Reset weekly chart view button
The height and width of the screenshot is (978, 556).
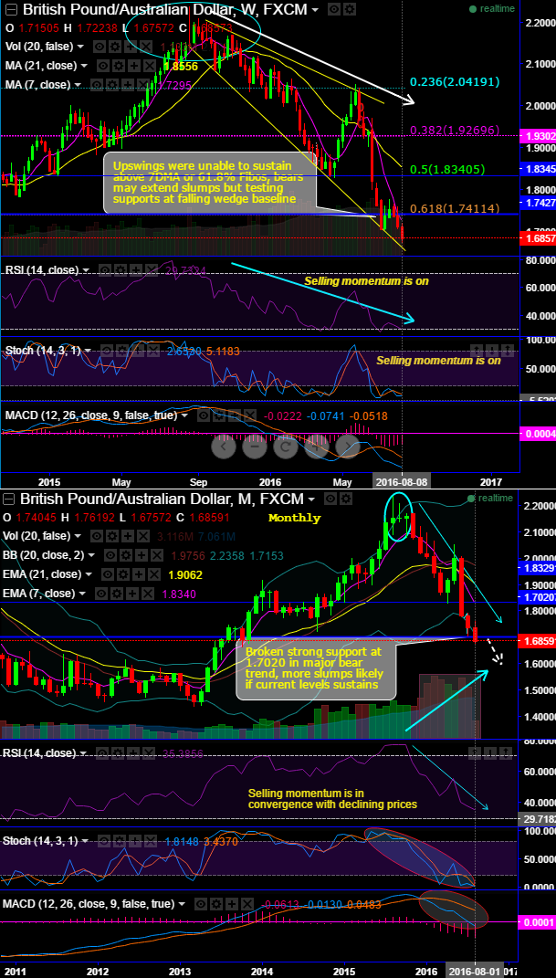[x=286, y=447]
